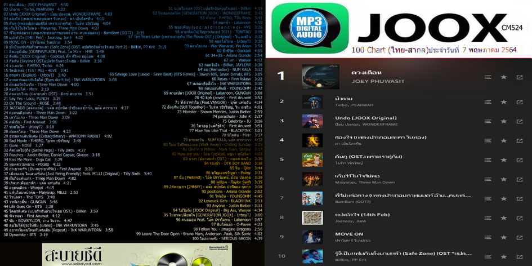
Task: Star the BamBam (GOT7) track
Action: 504,198
